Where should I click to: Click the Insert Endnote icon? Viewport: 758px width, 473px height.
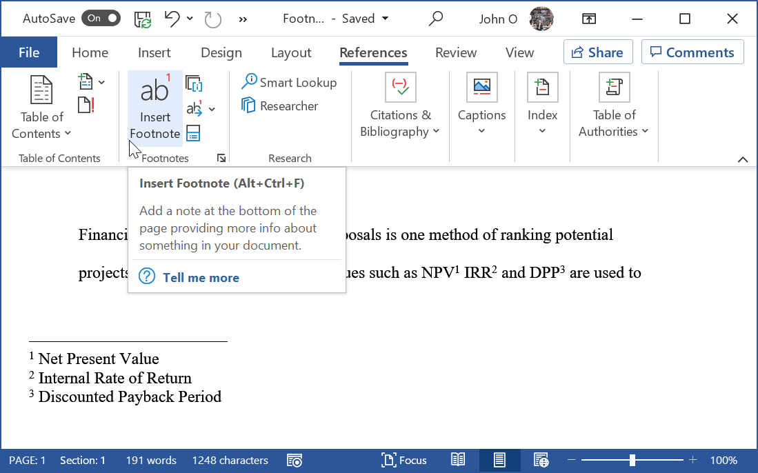(x=194, y=84)
